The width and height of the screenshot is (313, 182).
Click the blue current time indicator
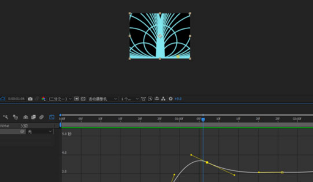(203, 119)
